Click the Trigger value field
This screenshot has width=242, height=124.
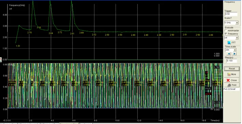[231, 14]
